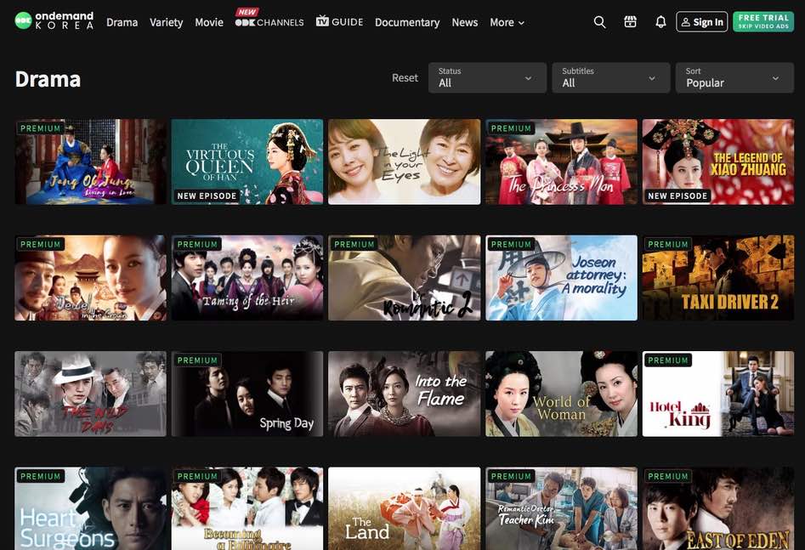805x550 pixels.
Task: Open the TV Guide using its icon
Action: coord(326,21)
